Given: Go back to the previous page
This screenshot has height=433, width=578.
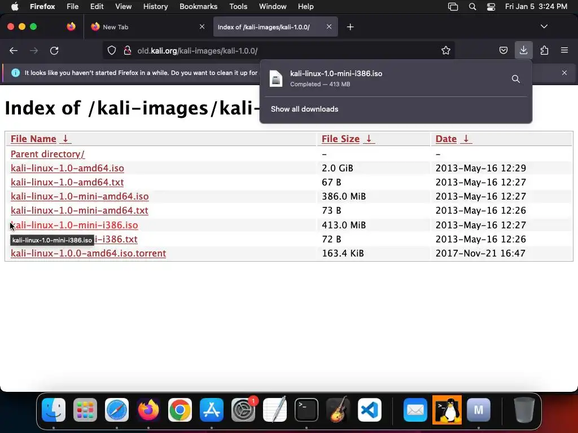Looking at the screenshot, I should click(x=14, y=50).
